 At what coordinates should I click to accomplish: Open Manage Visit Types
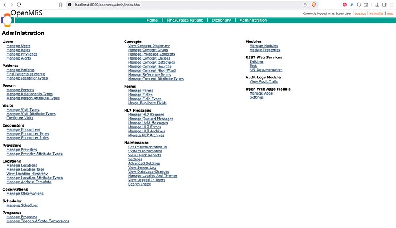tap(23, 110)
